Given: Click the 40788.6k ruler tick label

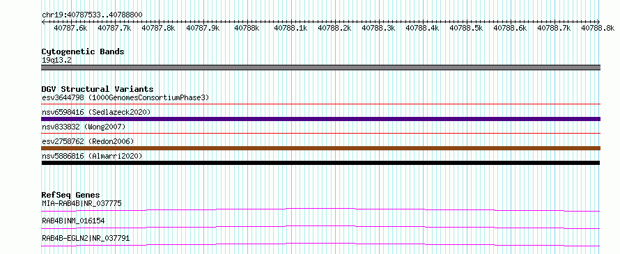Looking at the screenshot, I should click(x=510, y=28).
